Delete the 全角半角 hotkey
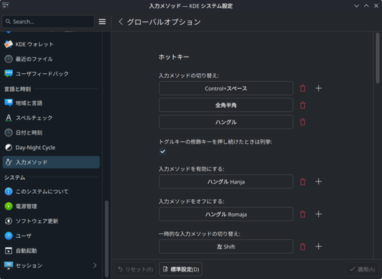The height and width of the screenshot is (279, 382). pos(302,105)
